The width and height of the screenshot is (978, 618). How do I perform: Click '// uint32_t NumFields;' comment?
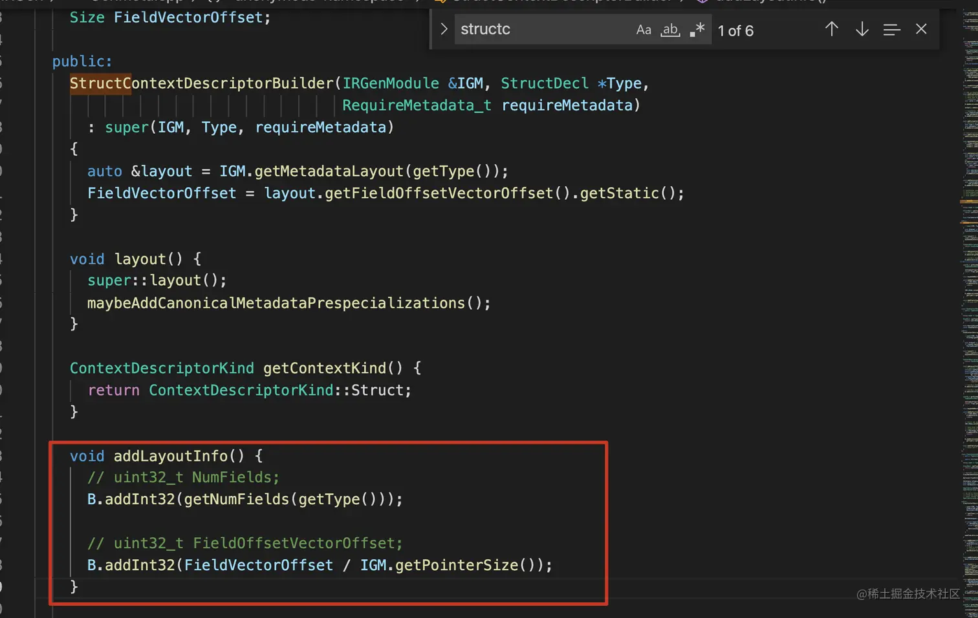click(183, 477)
